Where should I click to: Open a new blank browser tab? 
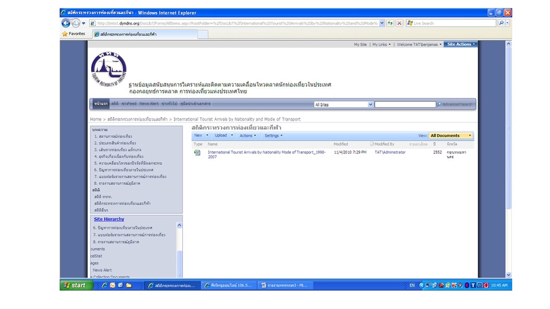203,34
